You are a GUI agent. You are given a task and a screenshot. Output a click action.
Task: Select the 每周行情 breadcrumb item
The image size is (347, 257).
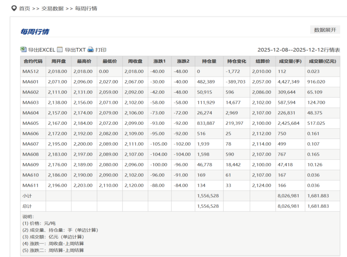[86, 8]
